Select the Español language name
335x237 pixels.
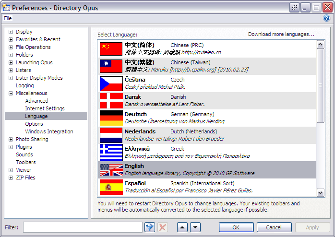coord(135,183)
